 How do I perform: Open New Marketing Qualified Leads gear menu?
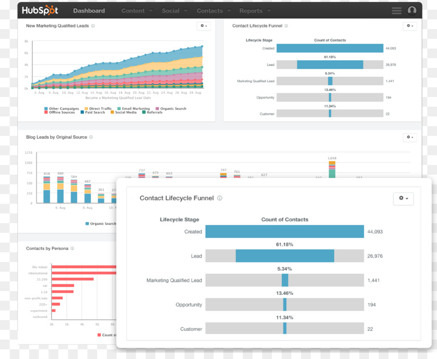coord(204,26)
